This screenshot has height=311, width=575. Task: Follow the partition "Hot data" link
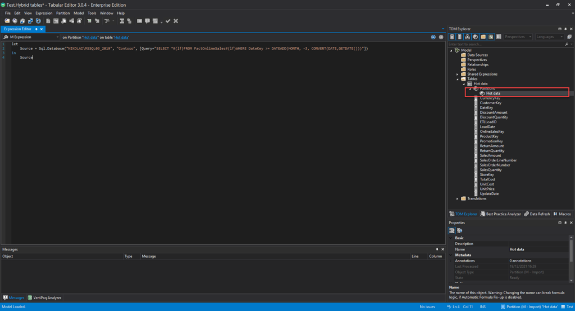[90, 38]
